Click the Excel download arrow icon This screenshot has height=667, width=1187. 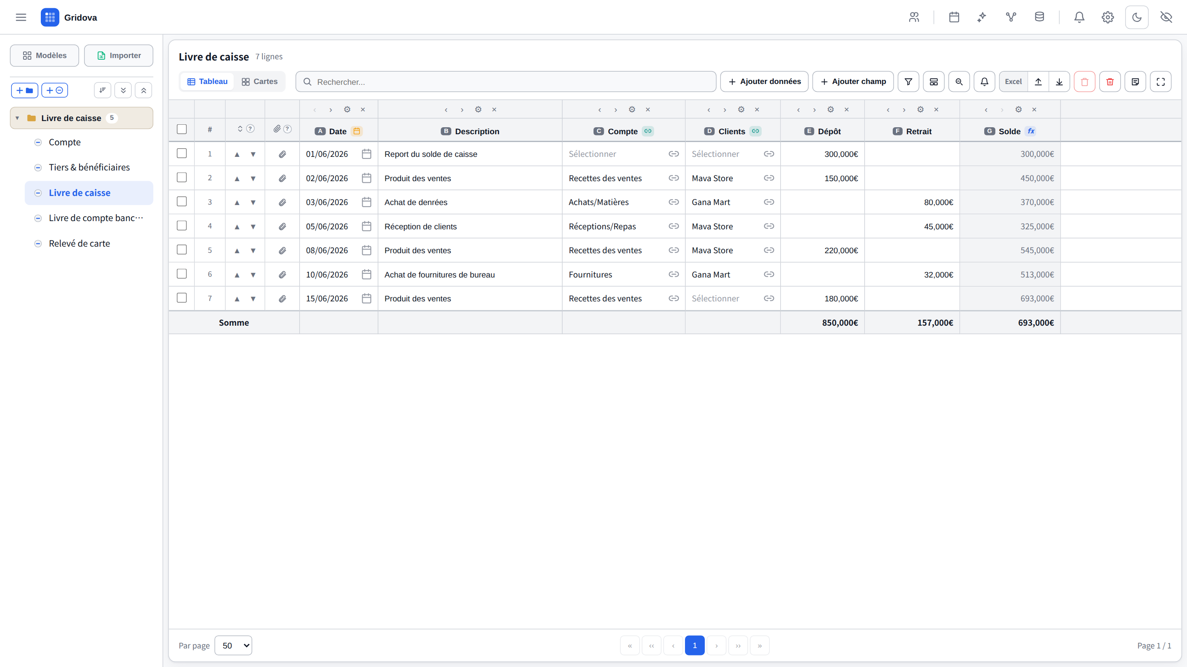(1059, 82)
